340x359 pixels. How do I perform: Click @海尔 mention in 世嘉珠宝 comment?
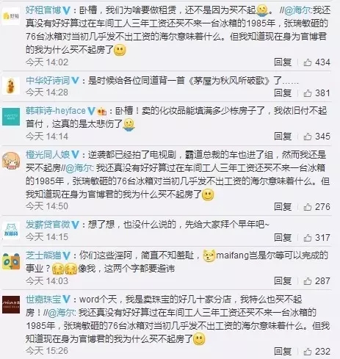coord(62,313)
